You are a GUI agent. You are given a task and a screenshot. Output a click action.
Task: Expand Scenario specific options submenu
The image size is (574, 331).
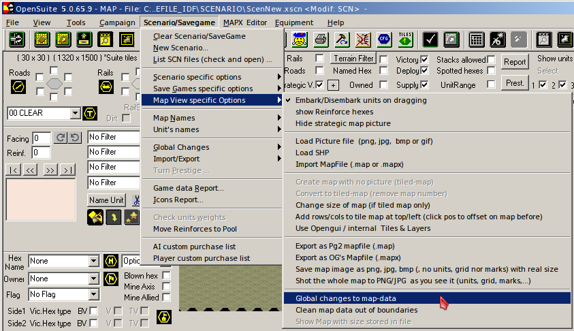pyautogui.click(x=212, y=77)
